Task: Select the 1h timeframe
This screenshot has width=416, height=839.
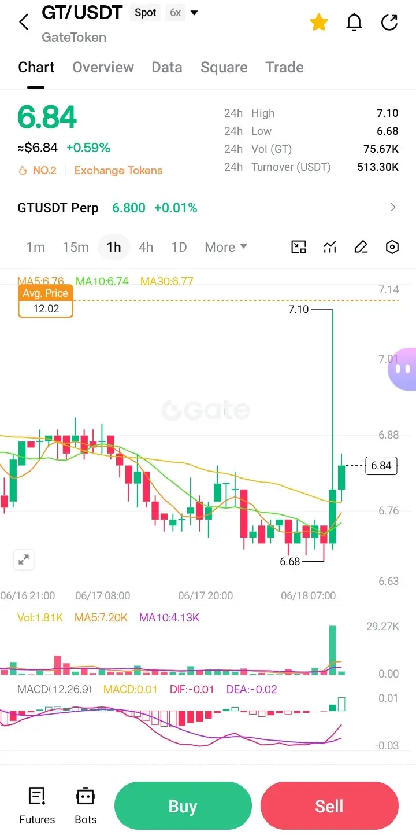Action: (114, 248)
